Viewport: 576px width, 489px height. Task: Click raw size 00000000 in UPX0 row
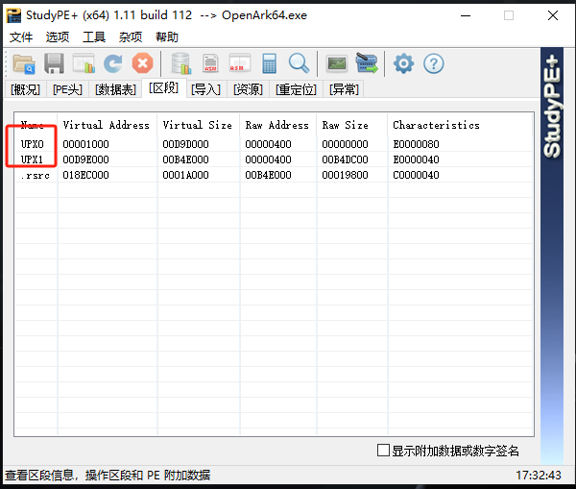[346, 144]
